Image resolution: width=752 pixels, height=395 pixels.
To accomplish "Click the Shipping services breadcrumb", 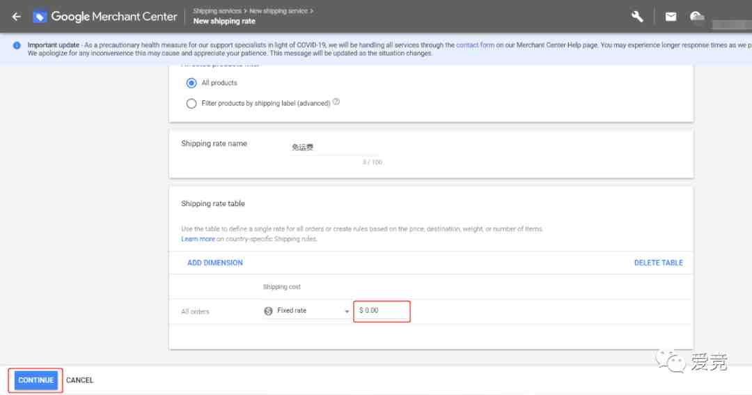I will (x=217, y=10).
